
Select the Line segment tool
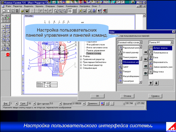(x=8, y=31)
